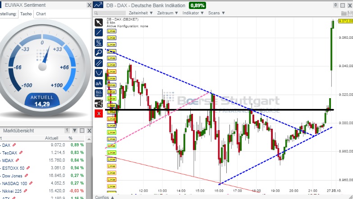
Task: Click the 15.760,0 MDAX value
Action: click(57, 160)
